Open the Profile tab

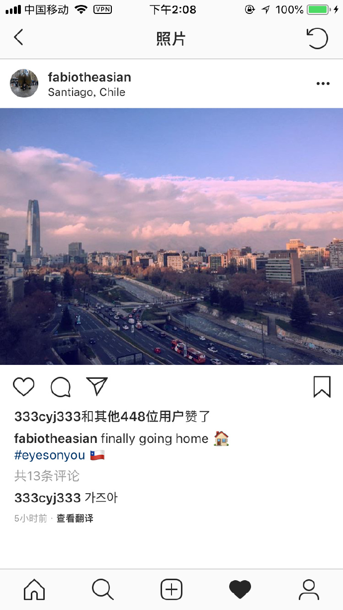(x=309, y=590)
